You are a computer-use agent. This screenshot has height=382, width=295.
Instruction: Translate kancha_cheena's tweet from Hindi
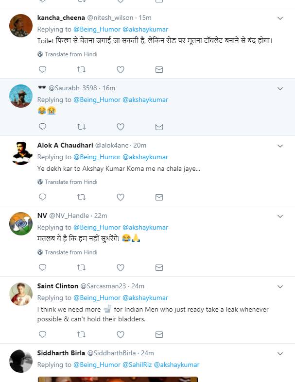coord(71,54)
